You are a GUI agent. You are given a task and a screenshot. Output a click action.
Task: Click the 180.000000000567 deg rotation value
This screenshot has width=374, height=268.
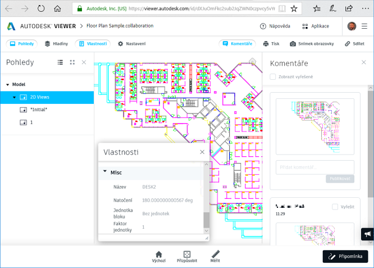(167, 200)
